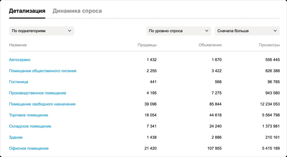The width and height of the screenshot is (287, 157).
Task: Click the Продавцы column header
Action: click(147, 45)
